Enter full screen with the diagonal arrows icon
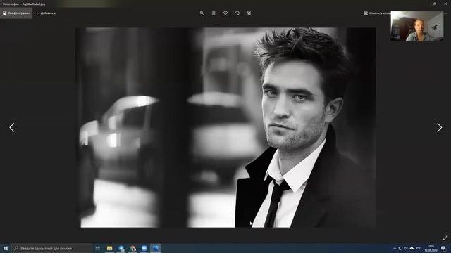 [x=445, y=238]
